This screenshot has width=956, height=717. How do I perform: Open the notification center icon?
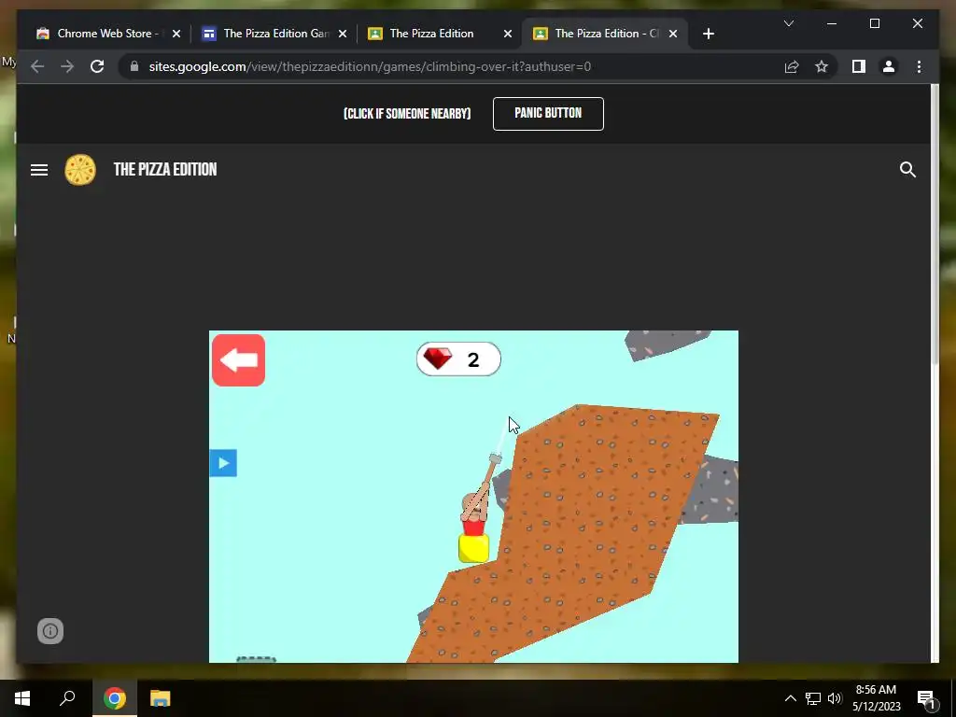[x=926, y=698]
